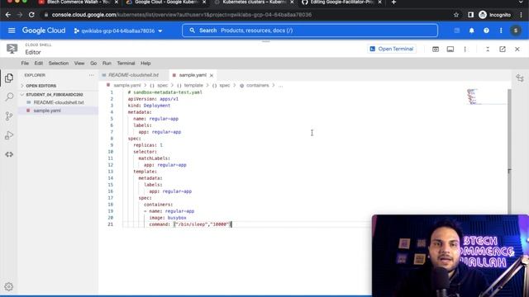Open the help question mark icon
Viewport: 529px width, 297px height.
[486, 31]
